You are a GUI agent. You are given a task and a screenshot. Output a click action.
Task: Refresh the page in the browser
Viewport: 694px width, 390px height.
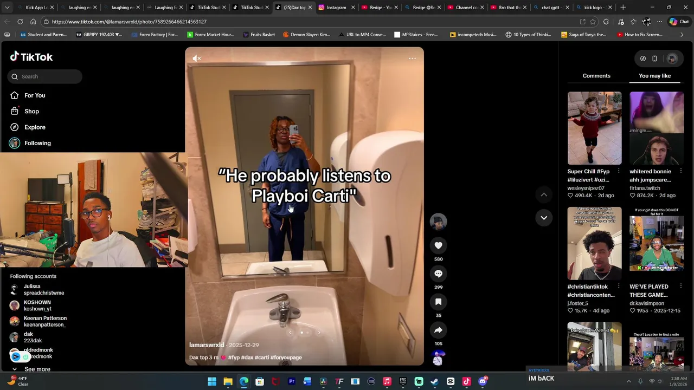[20, 22]
